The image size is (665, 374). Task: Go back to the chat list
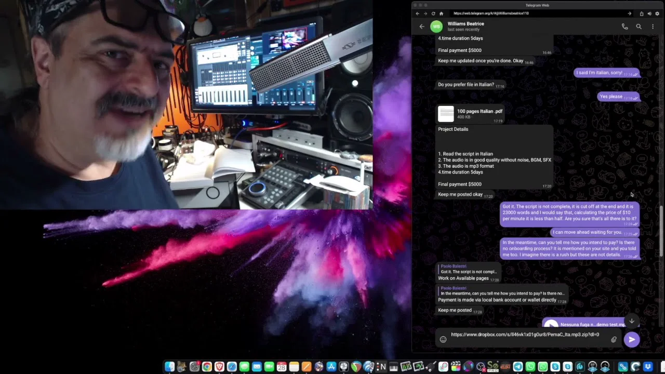[x=422, y=26]
